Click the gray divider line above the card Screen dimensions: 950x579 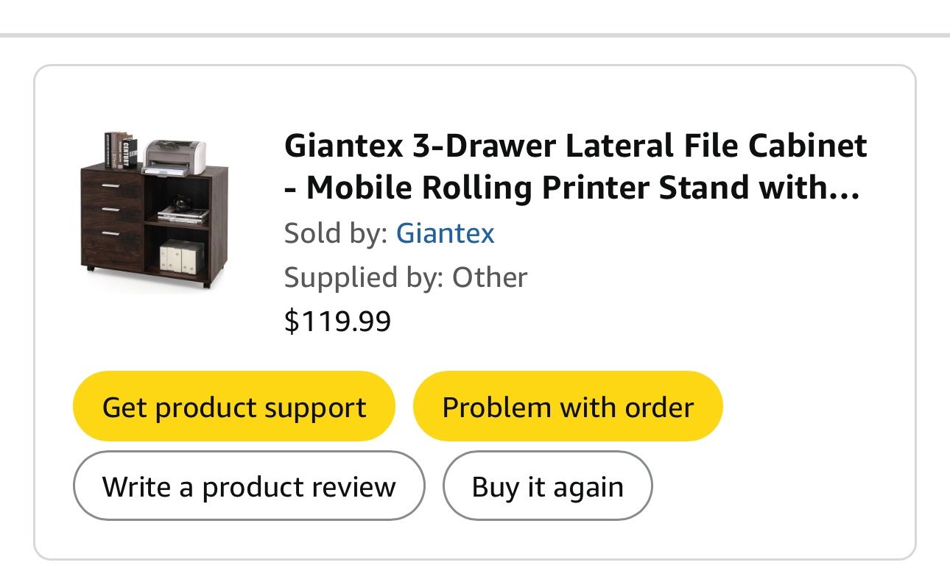point(475,35)
